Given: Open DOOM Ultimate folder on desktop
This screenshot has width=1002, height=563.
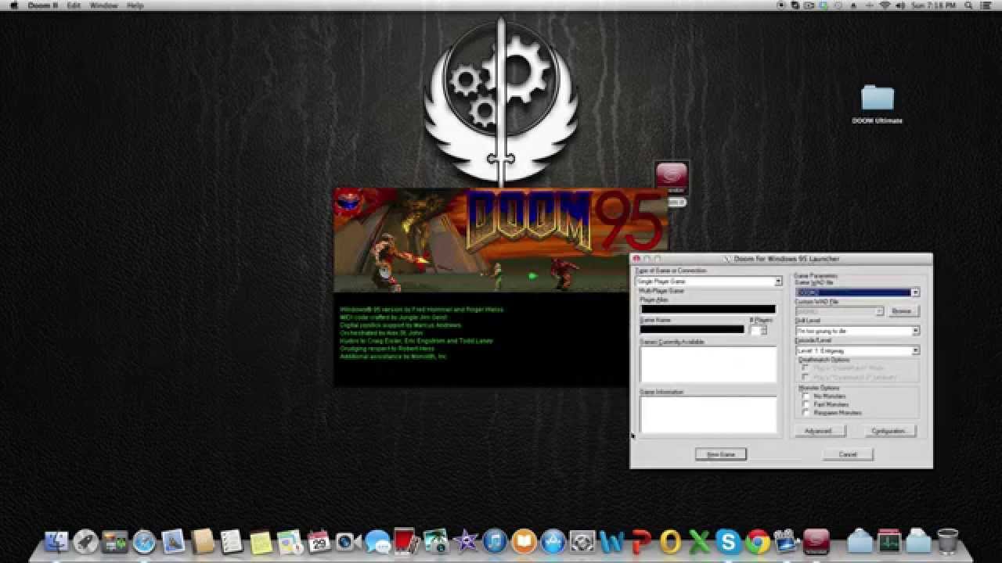Looking at the screenshot, I should pos(878,104).
